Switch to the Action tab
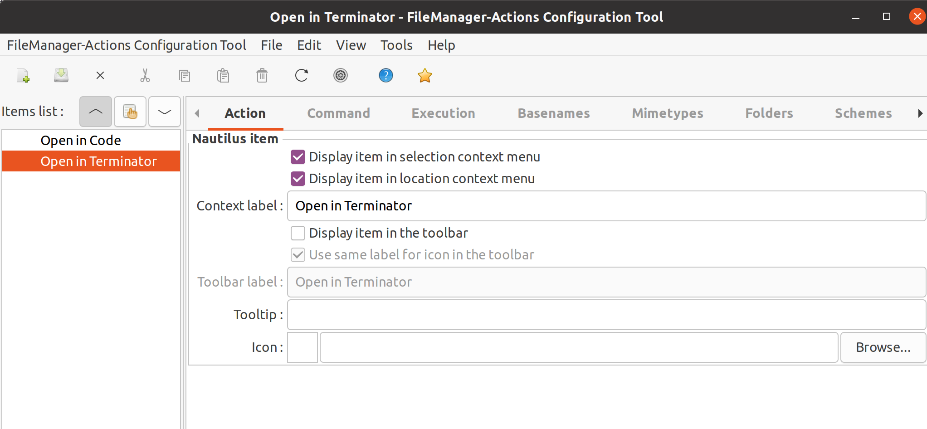 coord(245,113)
